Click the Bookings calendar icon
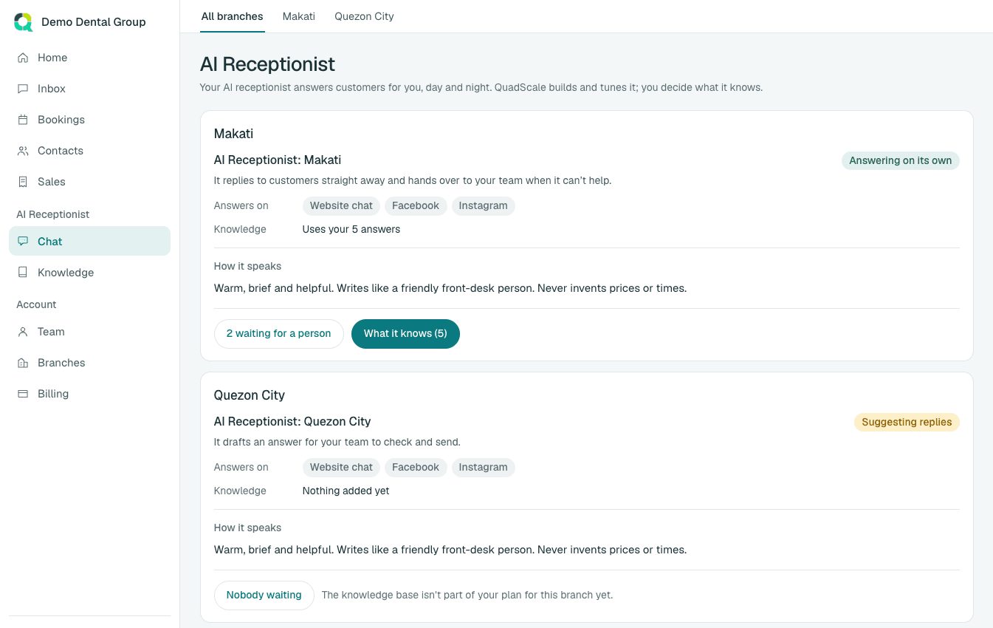Viewport: 993px width, 628px height. point(23,120)
